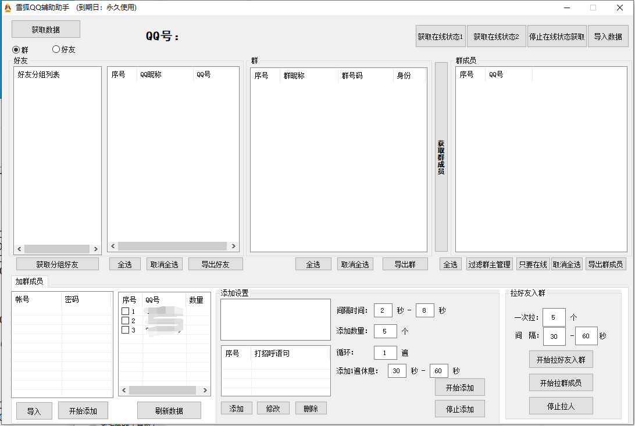Screen dimensions: 635x426
Task: Focus 拉好友入群 间隔 minimum field showing 30
Action: click(x=554, y=336)
